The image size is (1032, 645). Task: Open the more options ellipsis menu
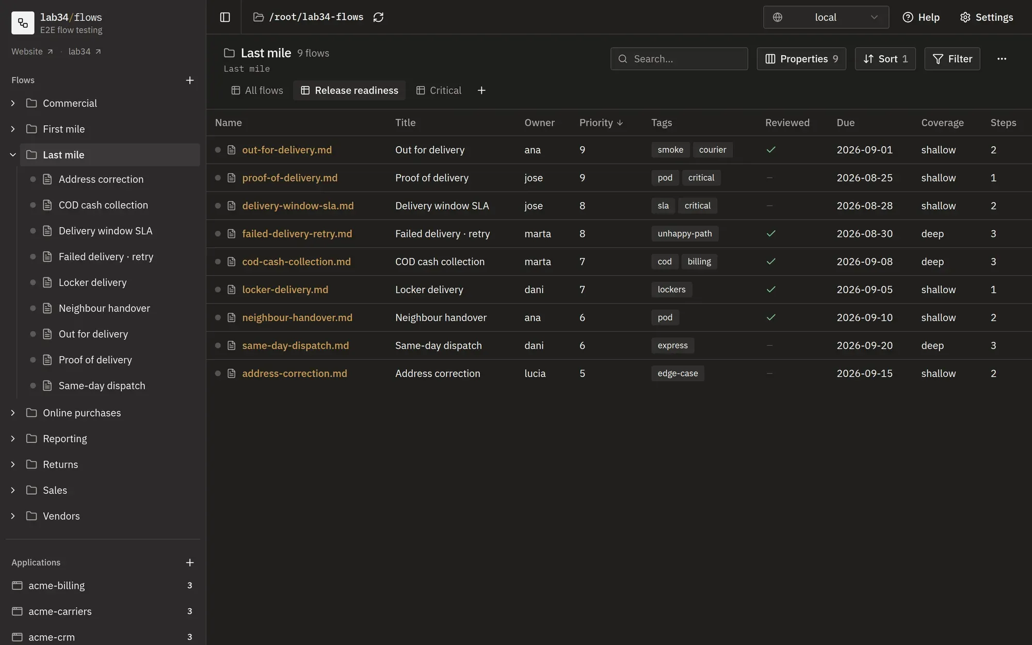click(1002, 59)
